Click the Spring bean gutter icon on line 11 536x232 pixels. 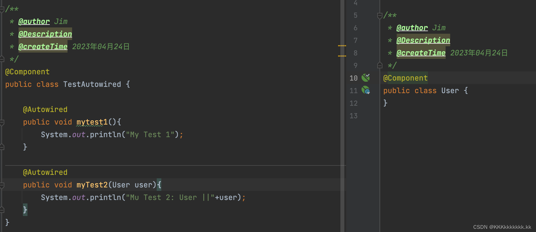click(x=366, y=90)
